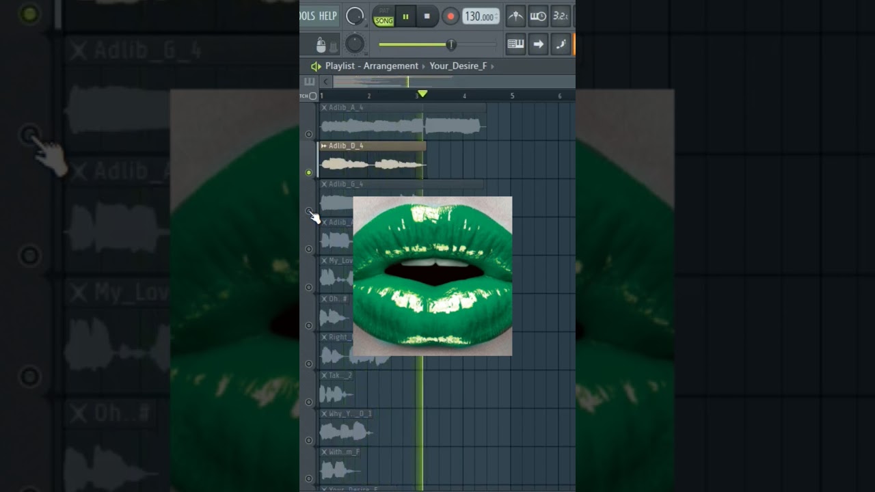Click the Playlist - Arrangement label
This screenshot has width=875, height=492.
click(371, 66)
